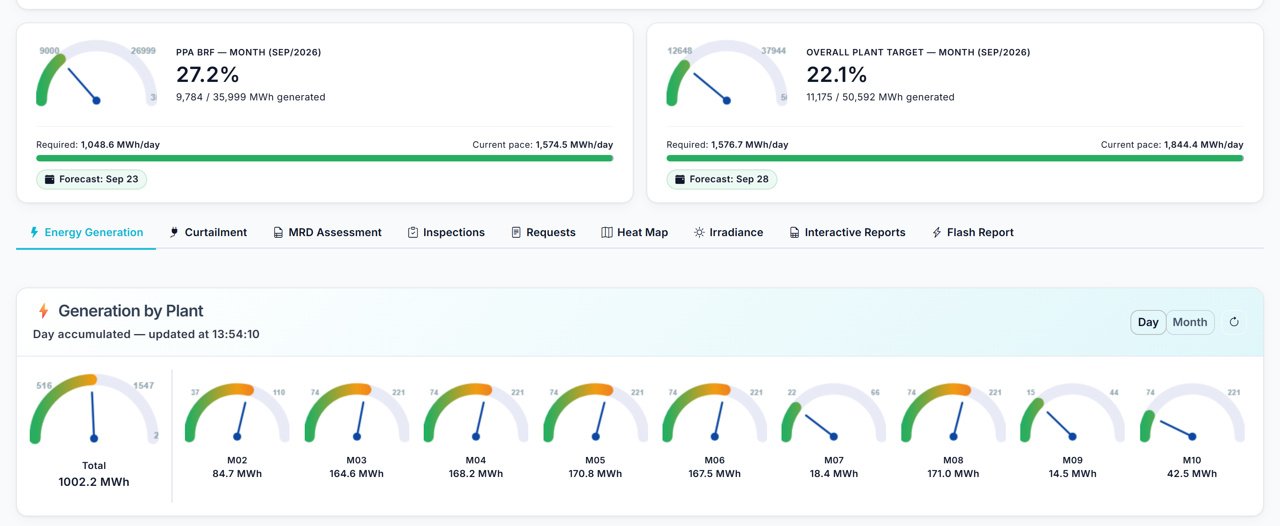Open the Requests tab

543,232
